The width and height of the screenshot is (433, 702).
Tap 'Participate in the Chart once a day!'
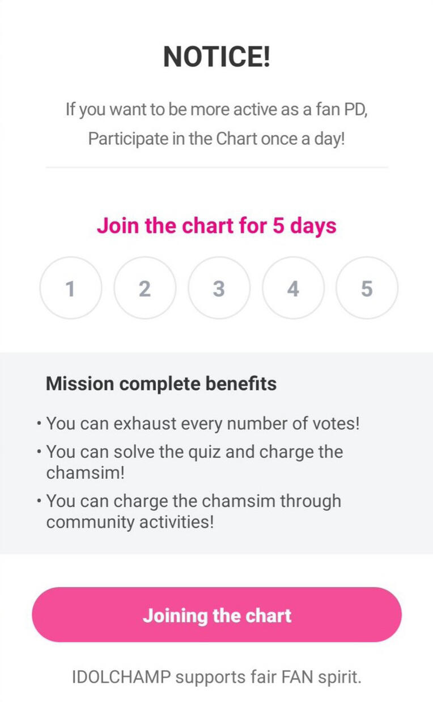coord(216,139)
